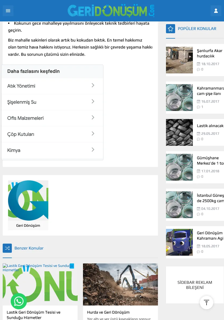Open the Şanlıurfa Akar hurdacılık post title

pos(210,54)
